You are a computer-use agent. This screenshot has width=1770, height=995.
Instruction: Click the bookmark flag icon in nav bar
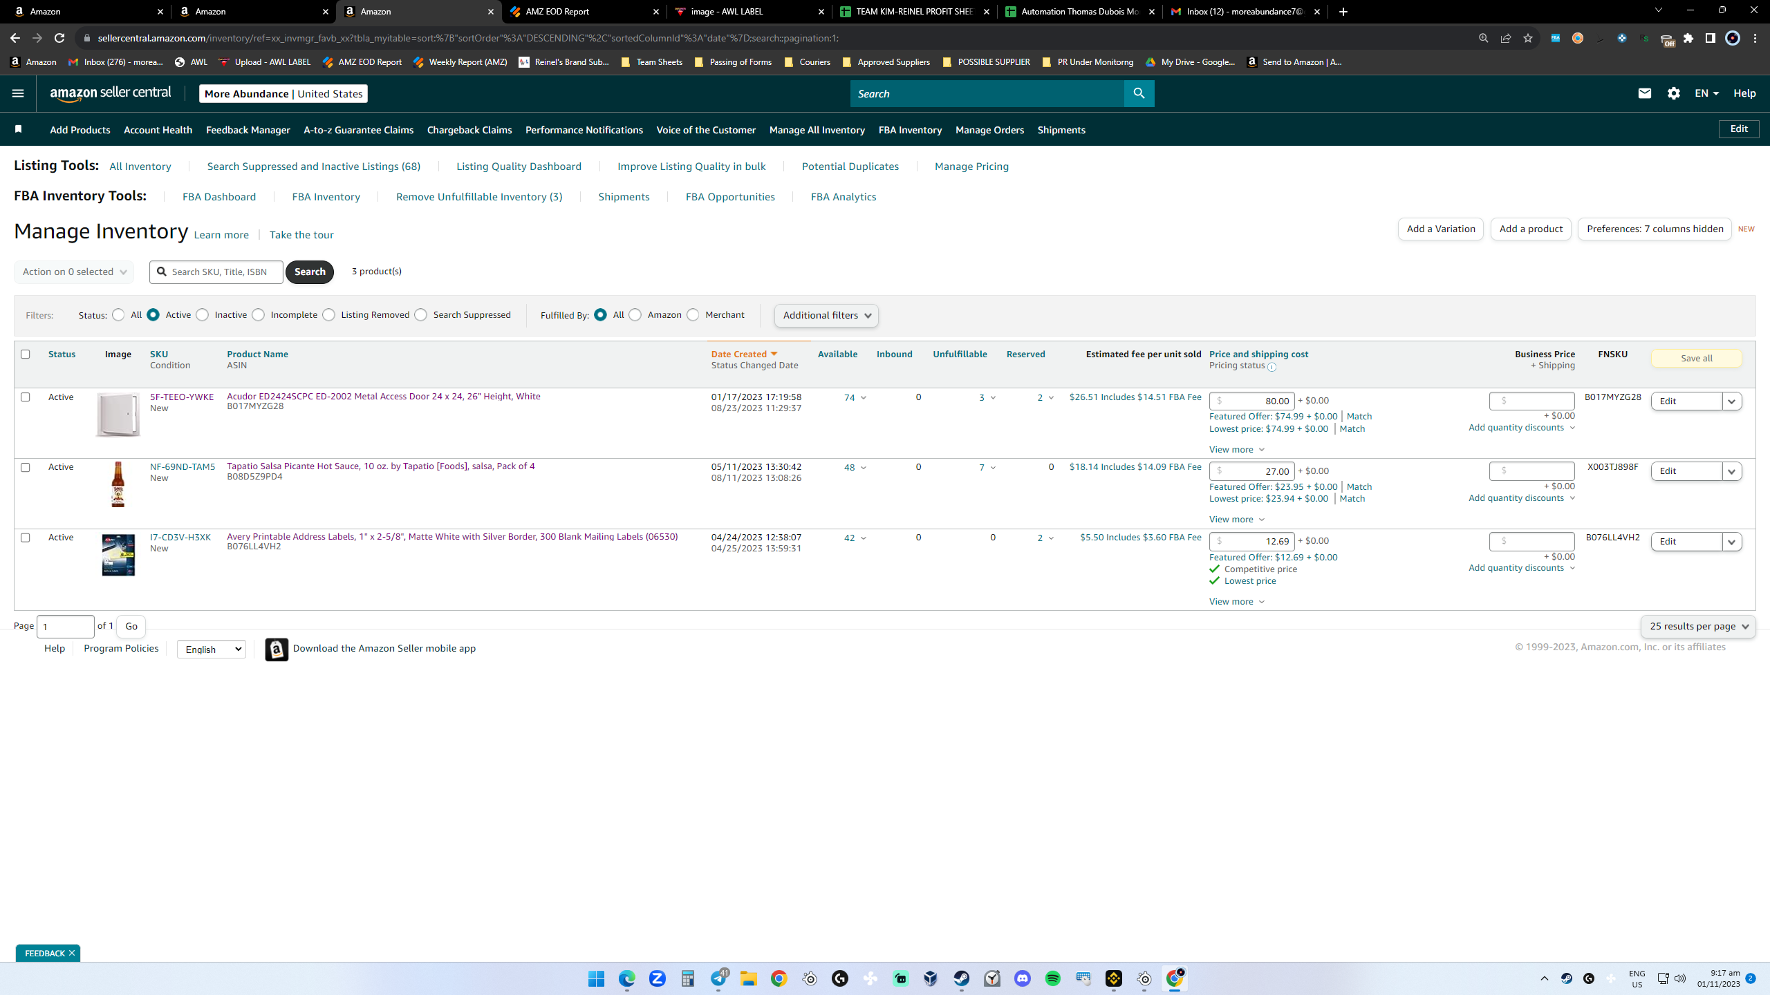19,129
